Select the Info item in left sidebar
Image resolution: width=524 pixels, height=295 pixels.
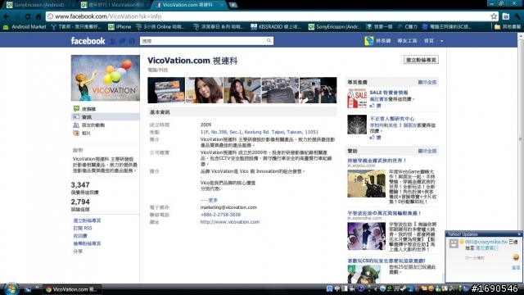click(x=106, y=116)
